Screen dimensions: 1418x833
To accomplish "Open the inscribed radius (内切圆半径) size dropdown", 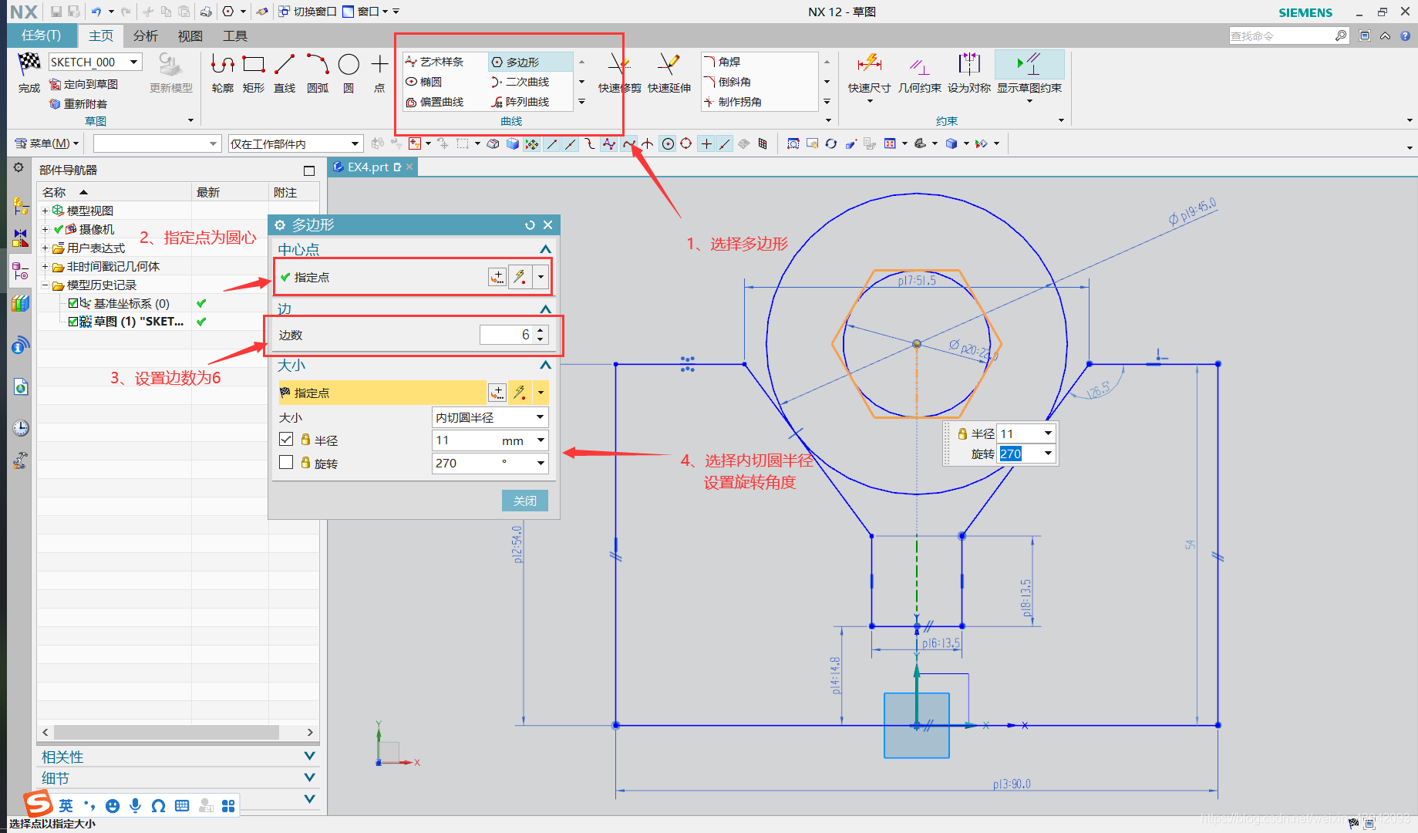I will tap(490, 417).
